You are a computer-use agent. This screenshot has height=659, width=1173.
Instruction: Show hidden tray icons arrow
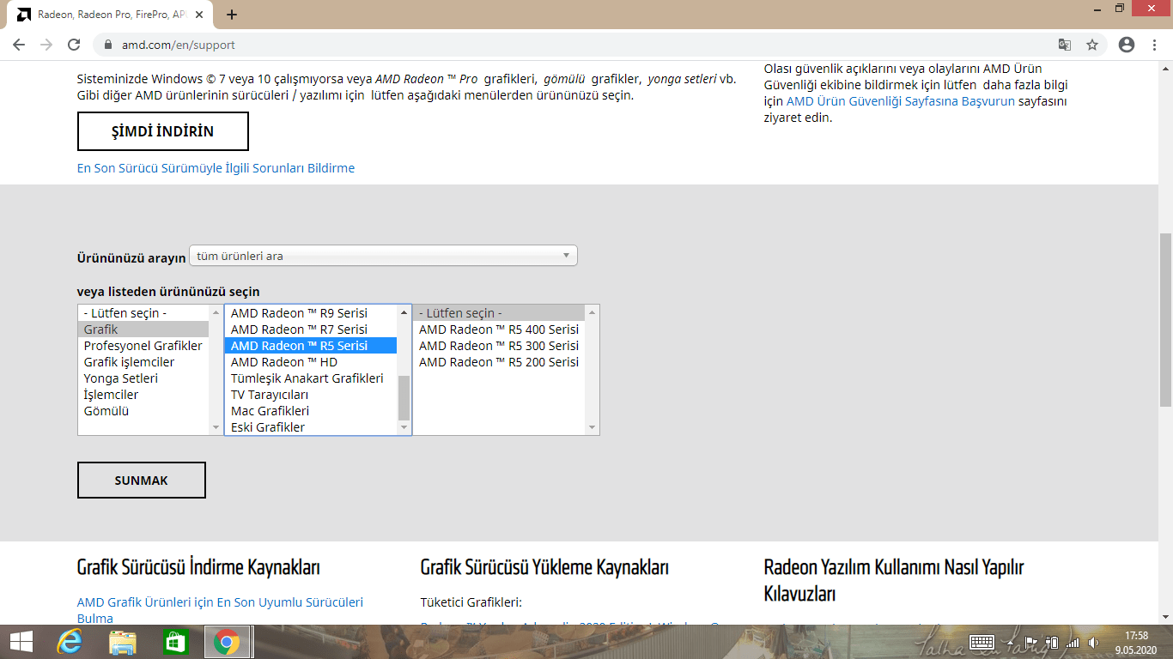[x=1009, y=642]
